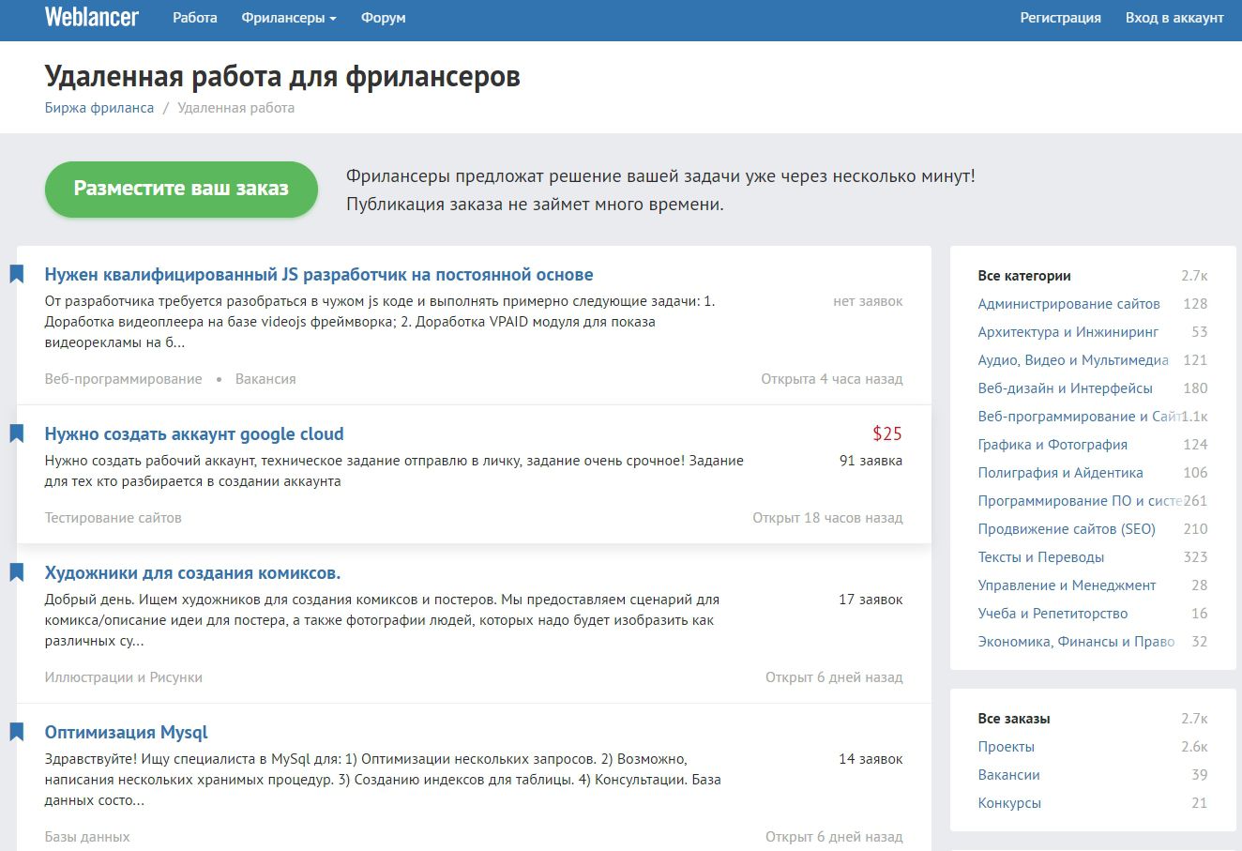Filter orders by Конкурсы
The image size is (1242, 851).
coord(1009,803)
